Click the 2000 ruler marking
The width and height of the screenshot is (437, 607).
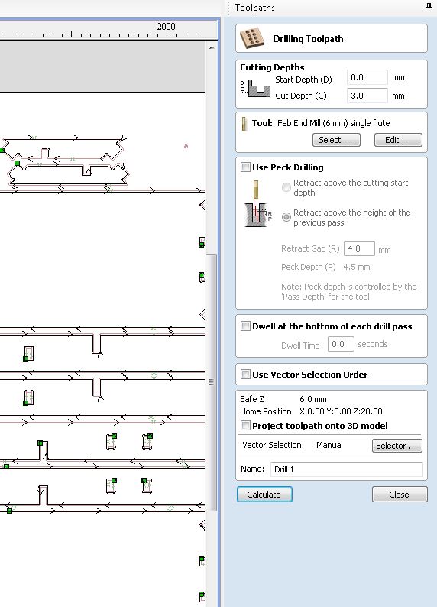point(166,26)
